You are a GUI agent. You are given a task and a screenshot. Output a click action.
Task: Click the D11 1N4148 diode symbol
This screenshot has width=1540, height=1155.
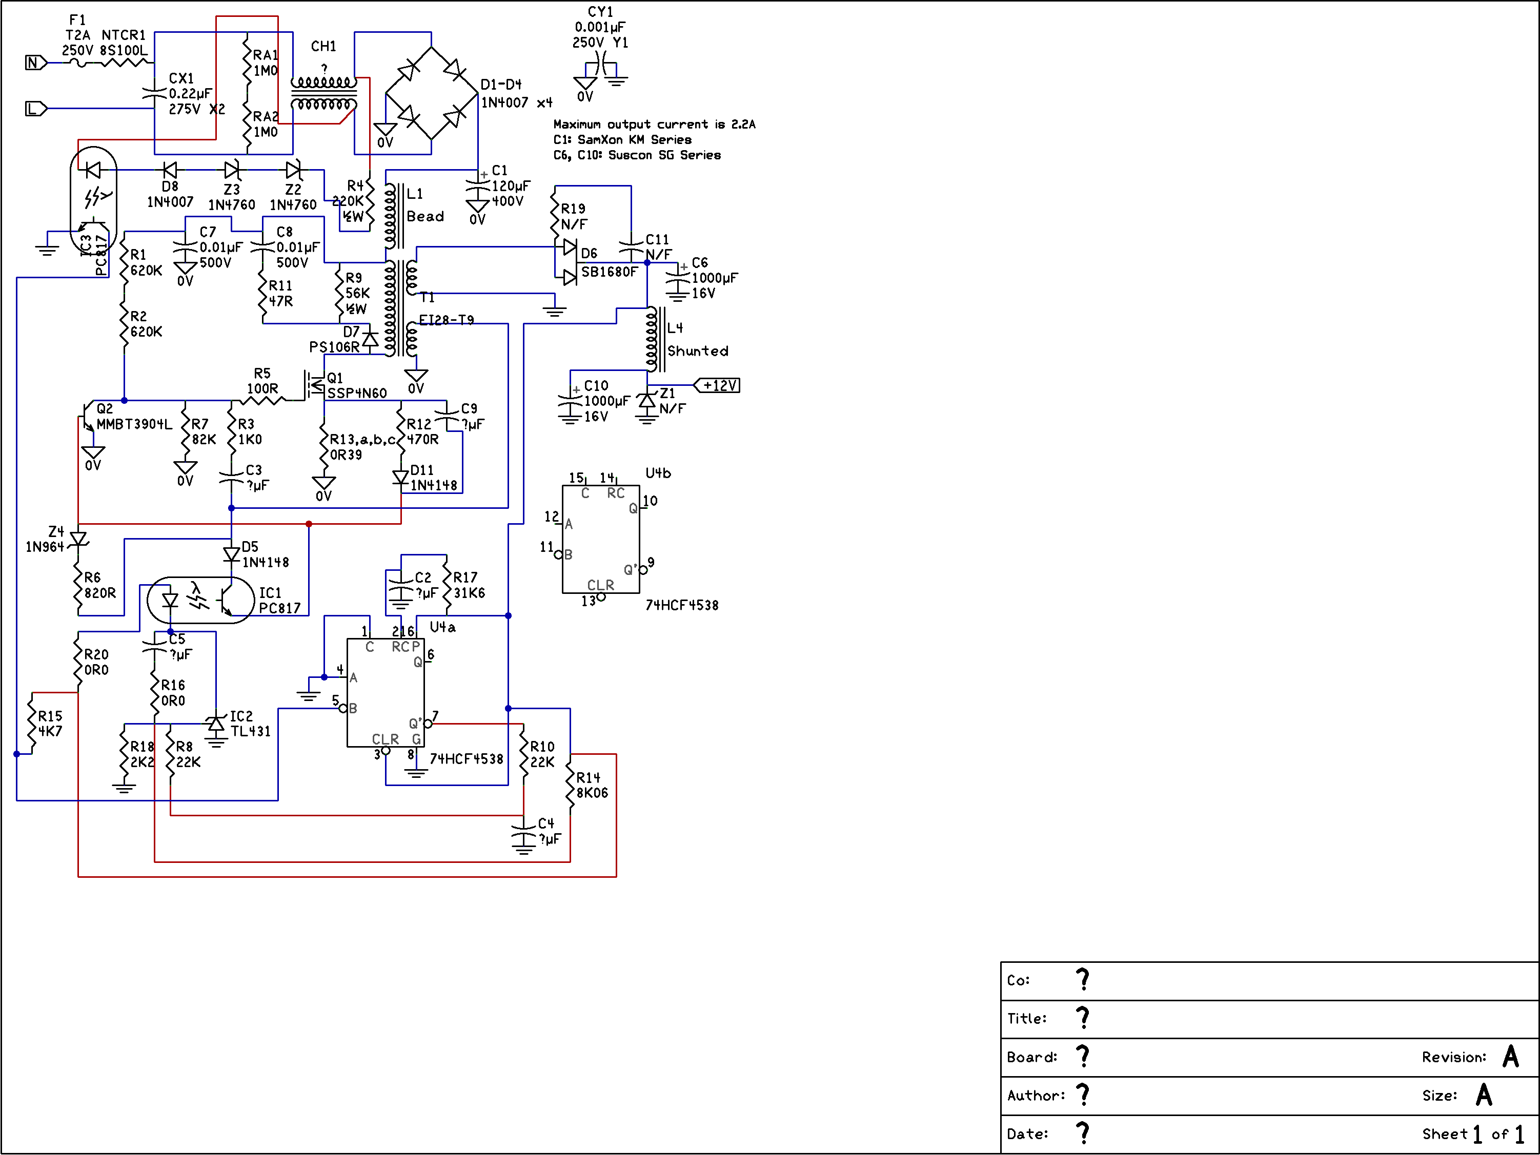click(401, 478)
